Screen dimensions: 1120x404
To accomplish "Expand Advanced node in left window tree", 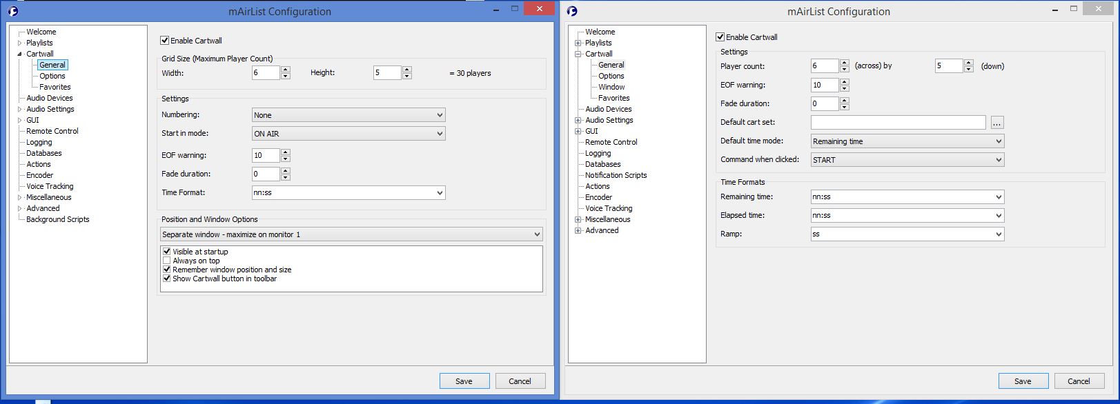I will point(19,208).
